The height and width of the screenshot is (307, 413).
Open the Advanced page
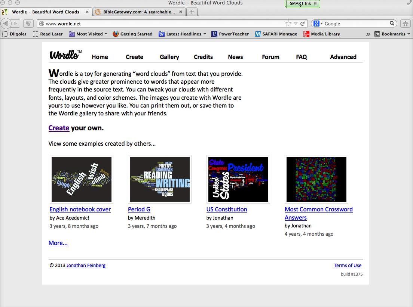pyautogui.click(x=343, y=57)
